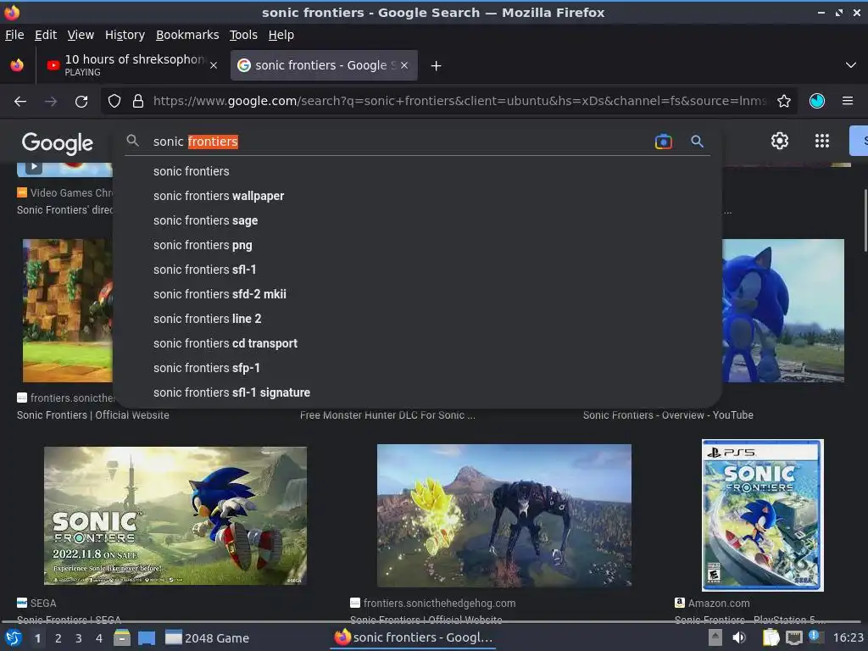Open the Help menu
The height and width of the screenshot is (651, 868).
click(x=281, y=35)
